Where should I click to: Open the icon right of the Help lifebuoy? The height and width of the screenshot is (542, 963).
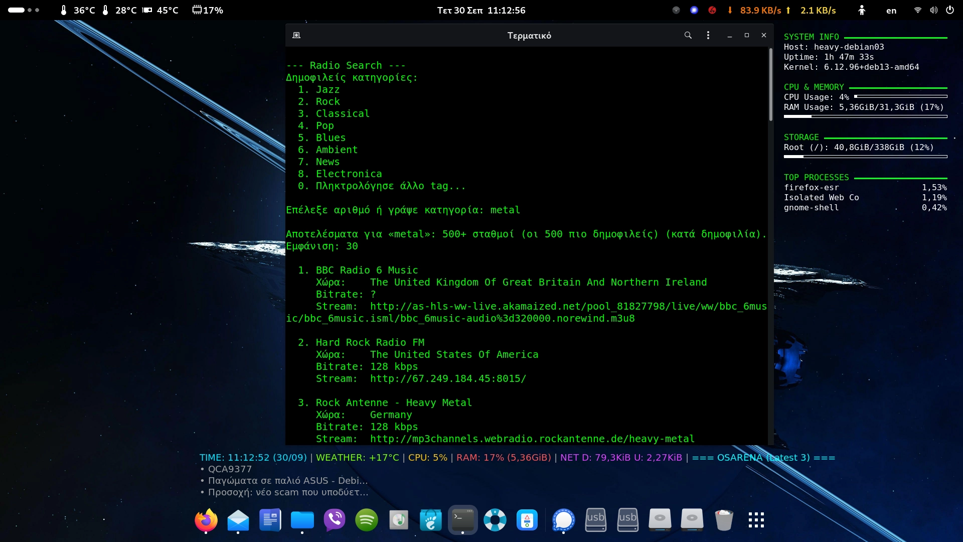527,520
